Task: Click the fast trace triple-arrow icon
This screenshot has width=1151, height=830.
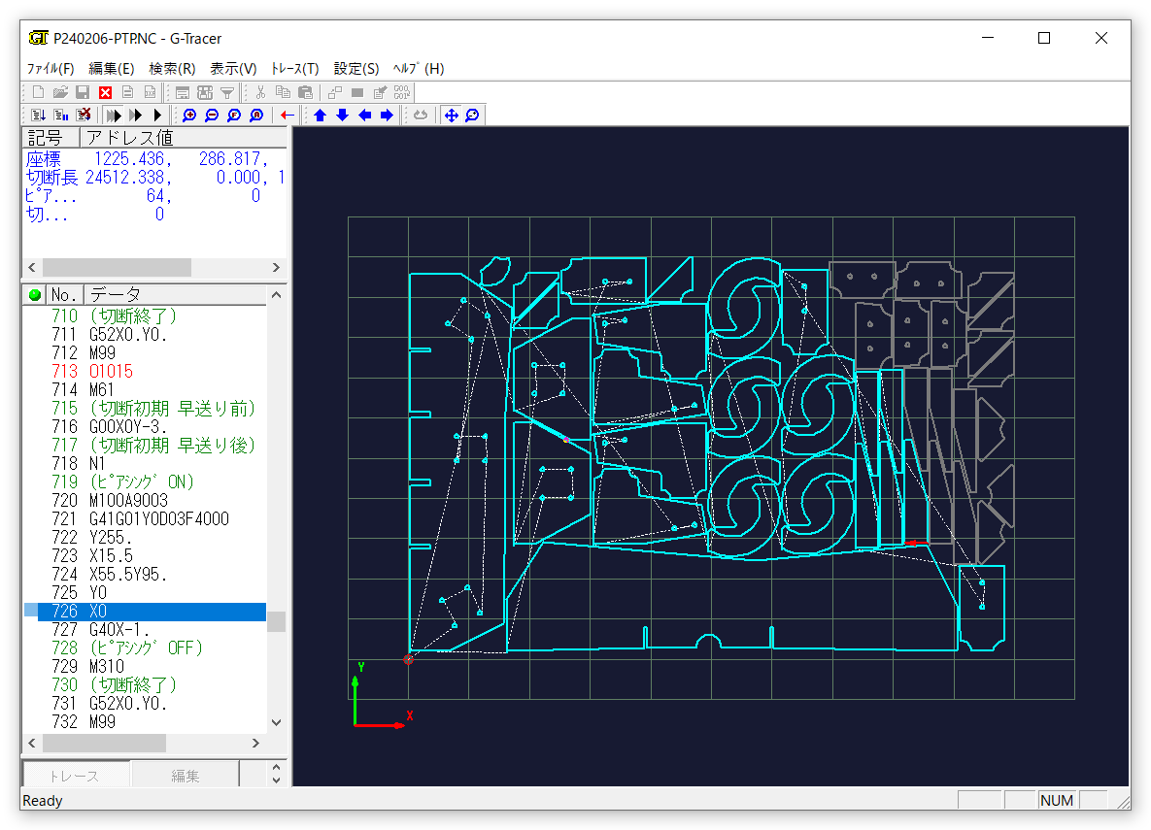Action: 114,116
